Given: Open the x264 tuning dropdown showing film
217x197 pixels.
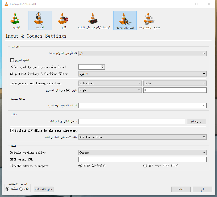Looking at the screenshot, I should point(175,83).
